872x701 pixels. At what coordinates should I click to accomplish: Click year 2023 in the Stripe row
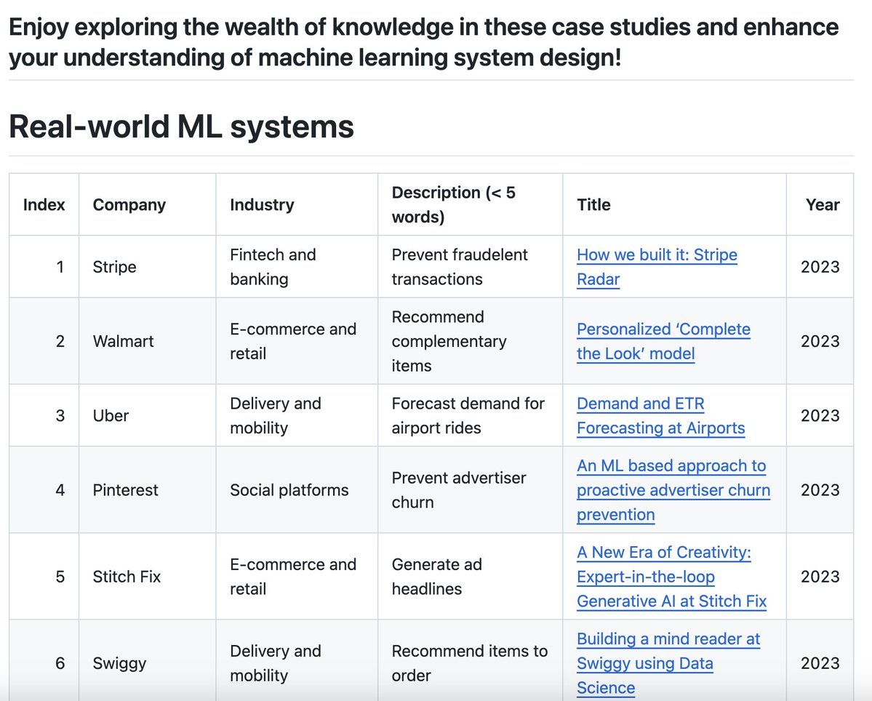click(820, 267)
